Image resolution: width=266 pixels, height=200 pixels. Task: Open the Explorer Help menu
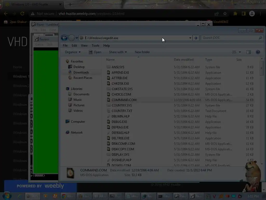point(107,46)
